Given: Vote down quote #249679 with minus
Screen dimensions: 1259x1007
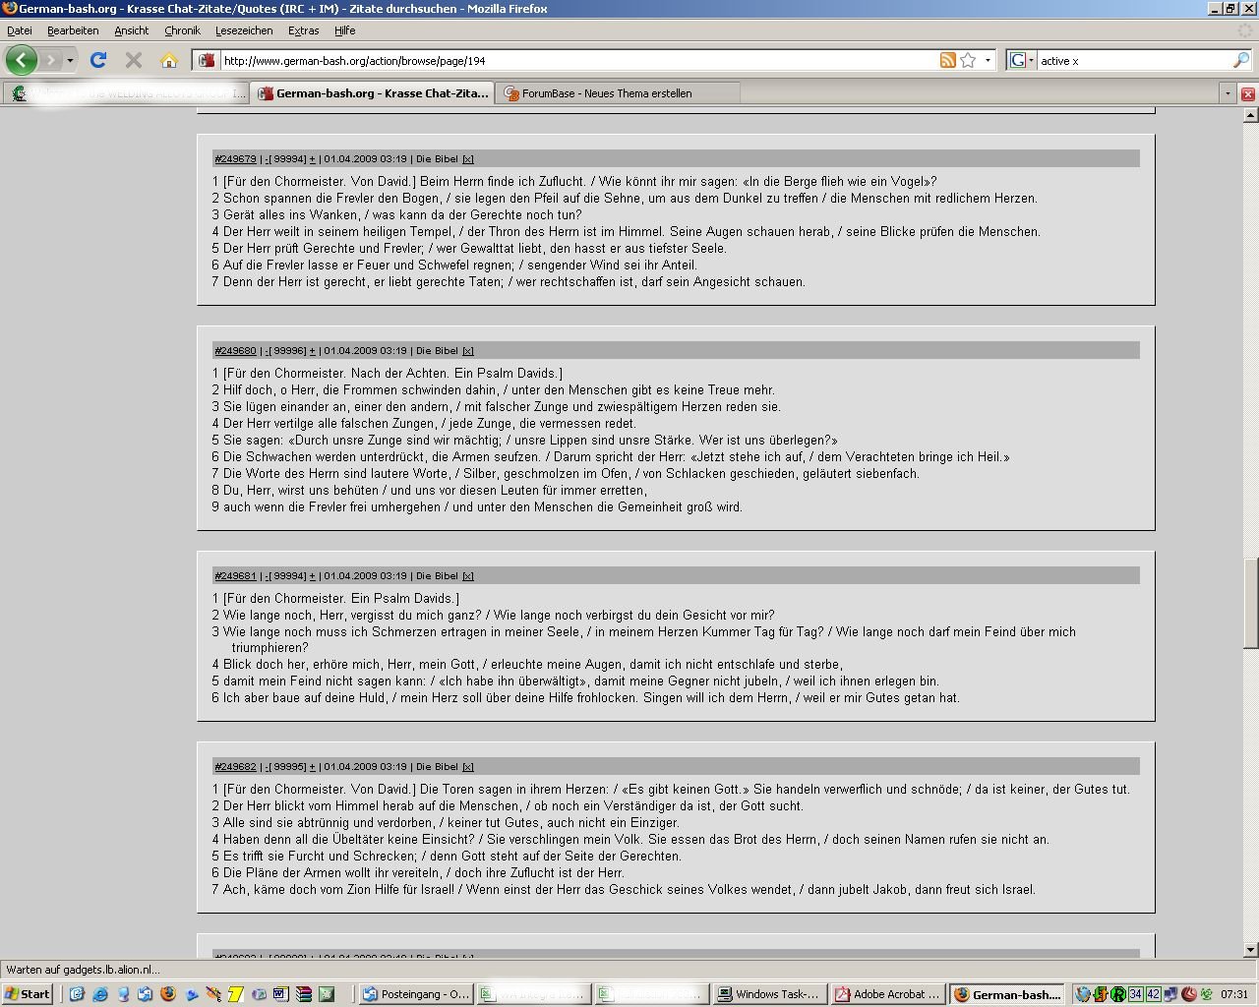Looking at the screenshot, I should 268,159.
